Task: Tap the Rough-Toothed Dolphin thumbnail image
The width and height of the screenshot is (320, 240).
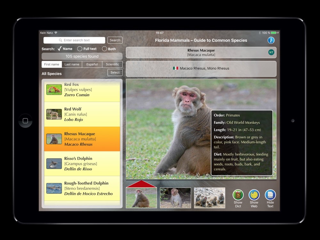Action: tap(54, 188)
